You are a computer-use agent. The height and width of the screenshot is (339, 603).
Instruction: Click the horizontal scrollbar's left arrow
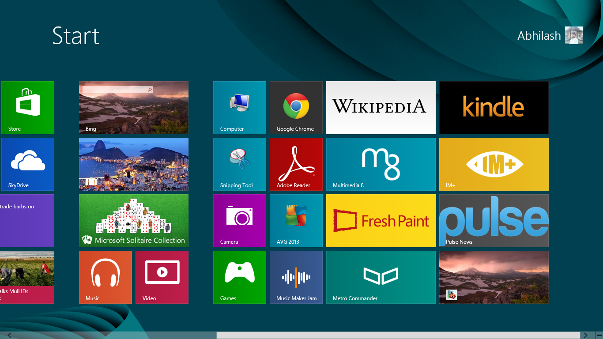[x=9, y=335]
